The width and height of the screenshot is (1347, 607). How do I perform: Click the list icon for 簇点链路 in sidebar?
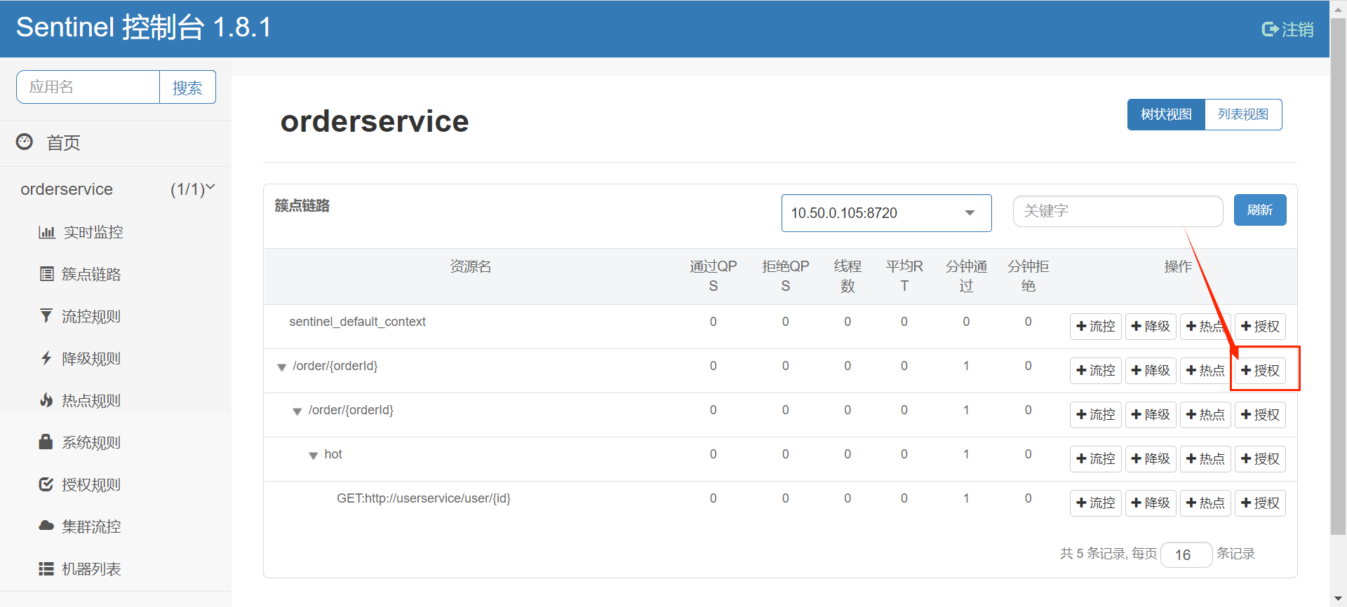(46, 274)
